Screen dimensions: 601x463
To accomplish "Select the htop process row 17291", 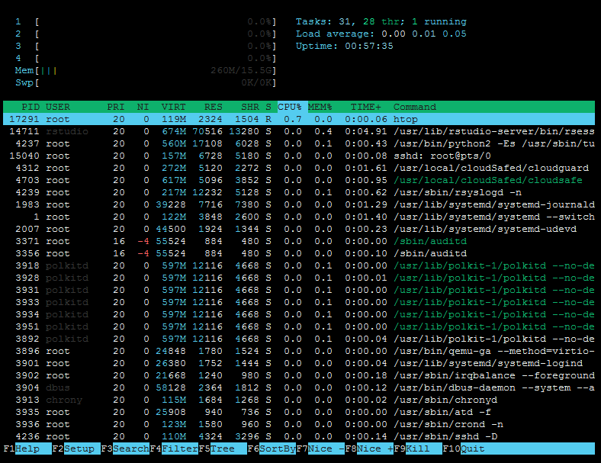I will coord(299,119).
